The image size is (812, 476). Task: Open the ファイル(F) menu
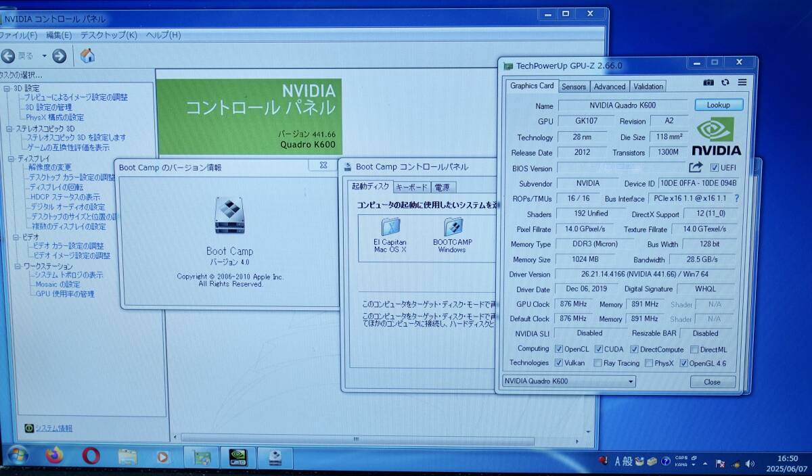[18, 35]
